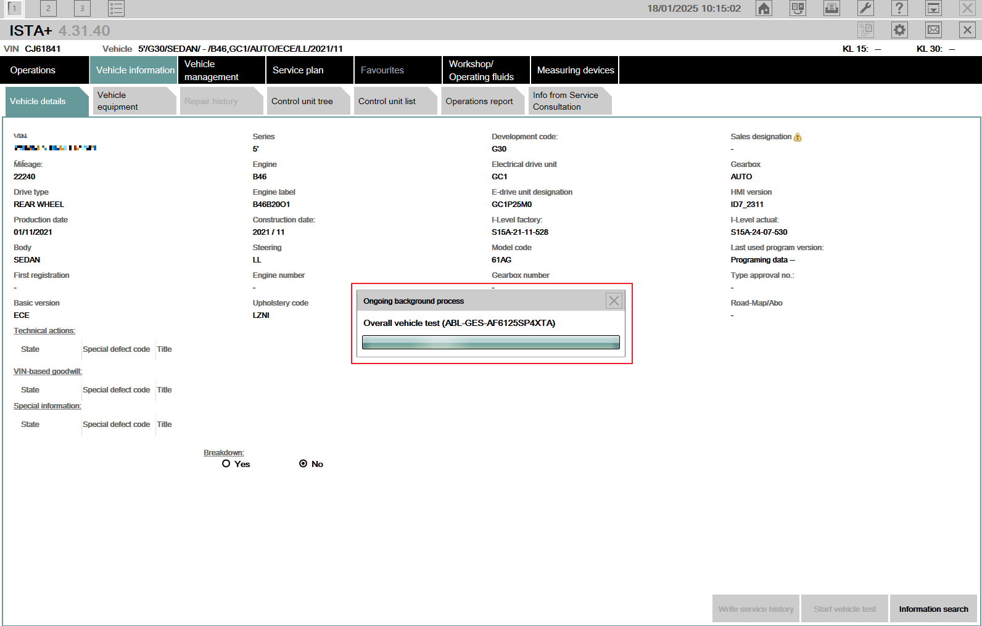
Task: Switch to session 1 icon
Action: pos(15,8)
